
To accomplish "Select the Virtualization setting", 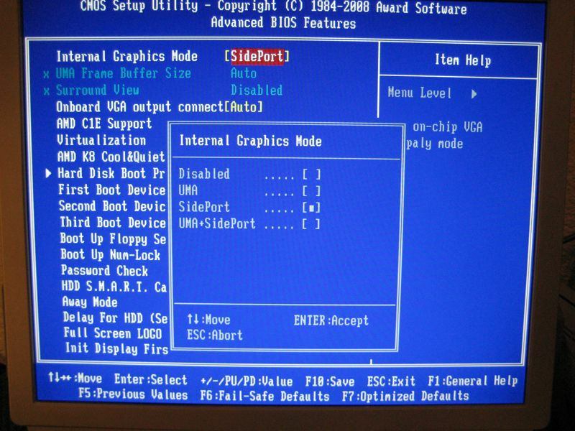I will coord(101,140).
